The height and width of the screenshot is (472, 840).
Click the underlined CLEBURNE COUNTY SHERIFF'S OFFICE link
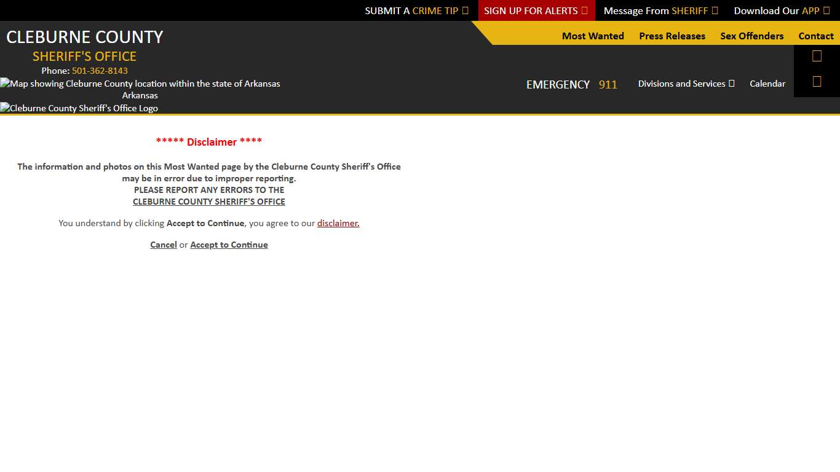209,202
